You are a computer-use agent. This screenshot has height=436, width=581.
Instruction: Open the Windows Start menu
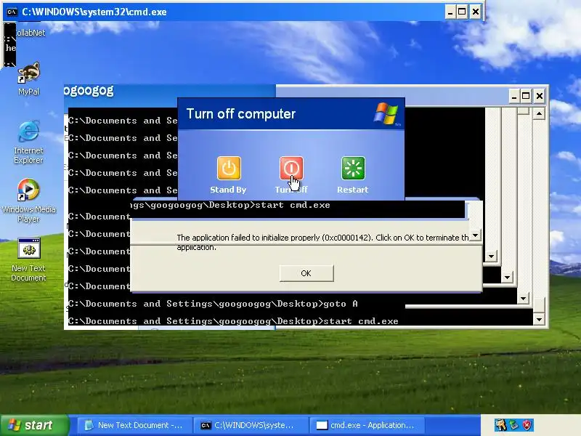point(35,425)
